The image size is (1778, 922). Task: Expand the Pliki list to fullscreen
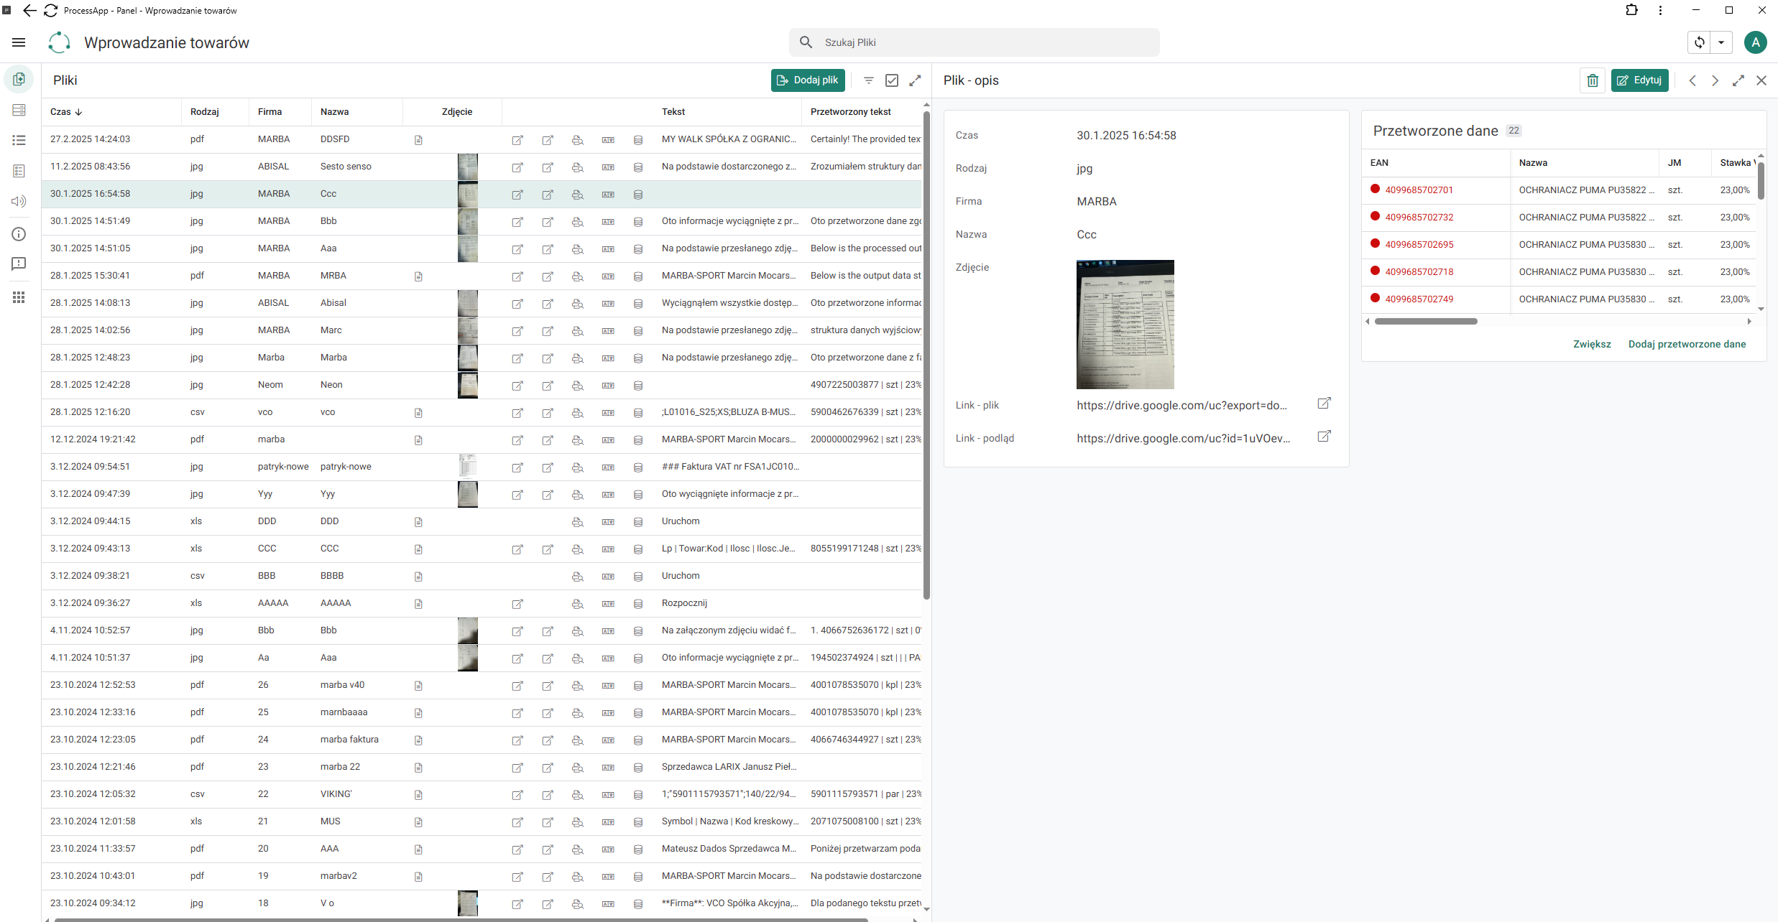(915, 80)
